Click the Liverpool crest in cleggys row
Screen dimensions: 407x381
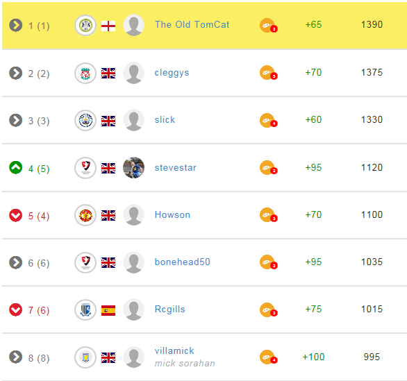point(85,74)
